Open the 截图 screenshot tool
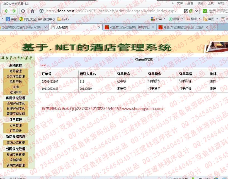Viewport: 228px width, 179px height. tap(209, 19)
